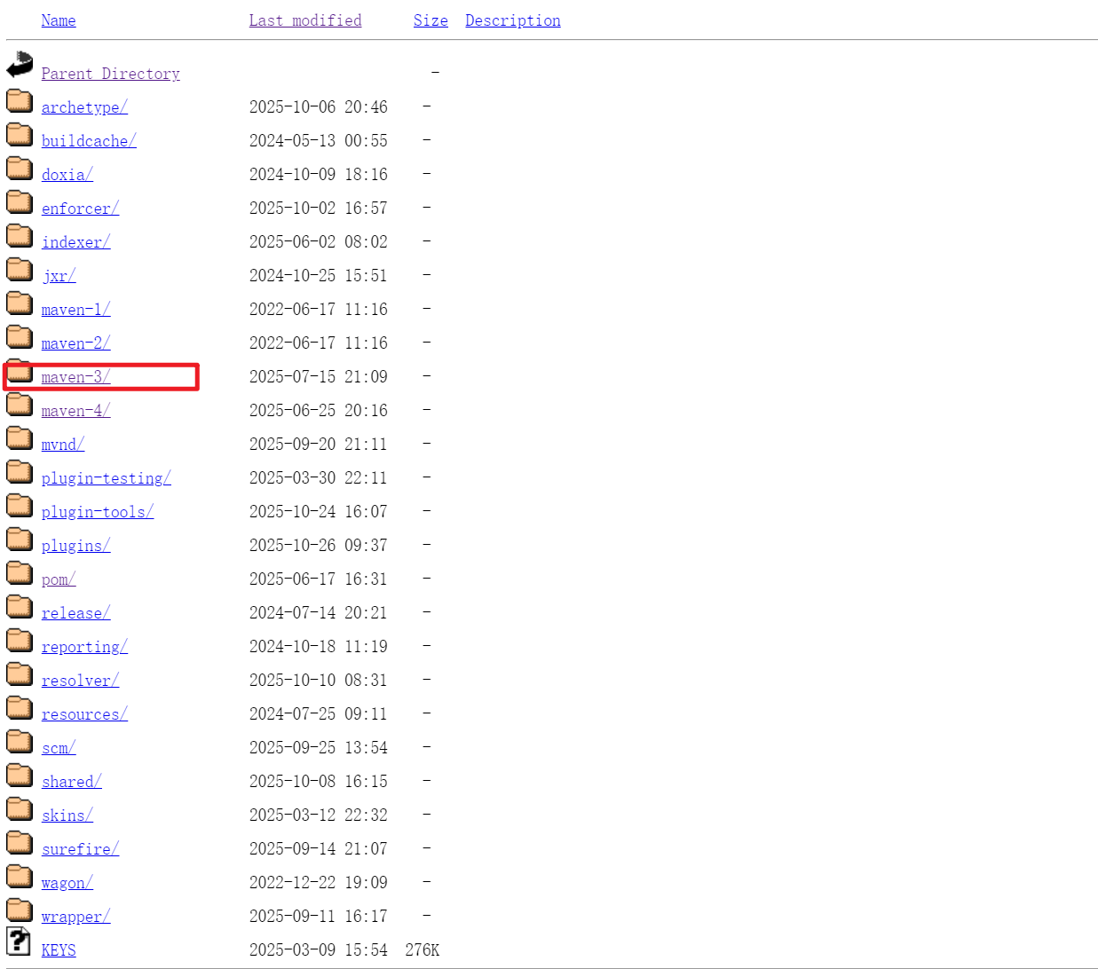Viewport: 1098px width, 969px height.
Task: Click the back-arrow icon beside Parent Directory
Action: (20, 65)
